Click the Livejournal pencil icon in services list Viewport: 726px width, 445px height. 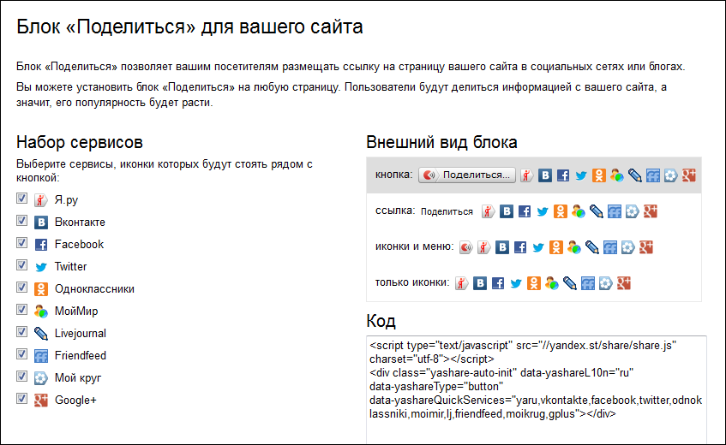[x=41, y=333]
